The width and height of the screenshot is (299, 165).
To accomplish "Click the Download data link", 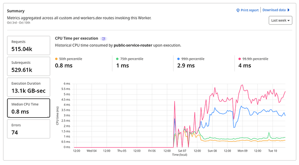I will pyautogui.click(x=274, y=10).
